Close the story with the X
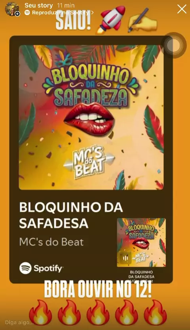190x330 pixels. coord(182,9)
